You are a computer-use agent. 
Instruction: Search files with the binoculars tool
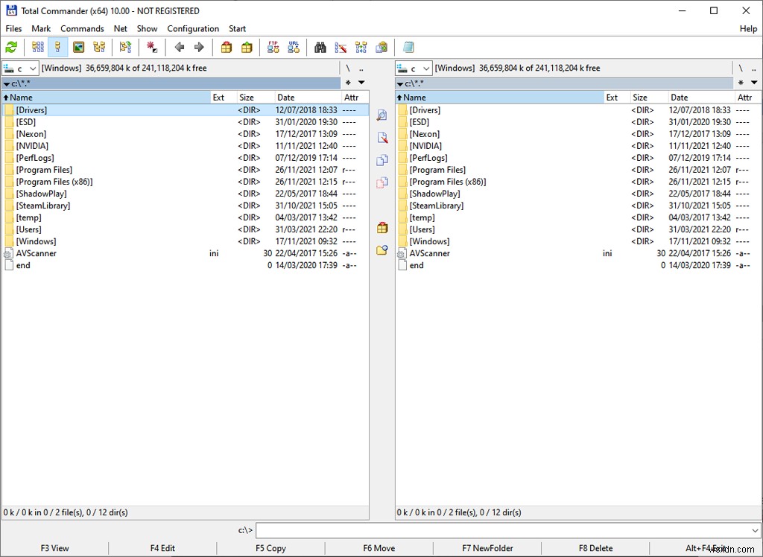click(320, 47)
